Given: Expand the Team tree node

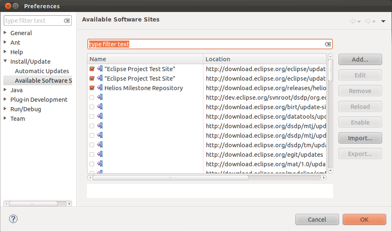Looking at the screenshot, I should tap(5, 118).
